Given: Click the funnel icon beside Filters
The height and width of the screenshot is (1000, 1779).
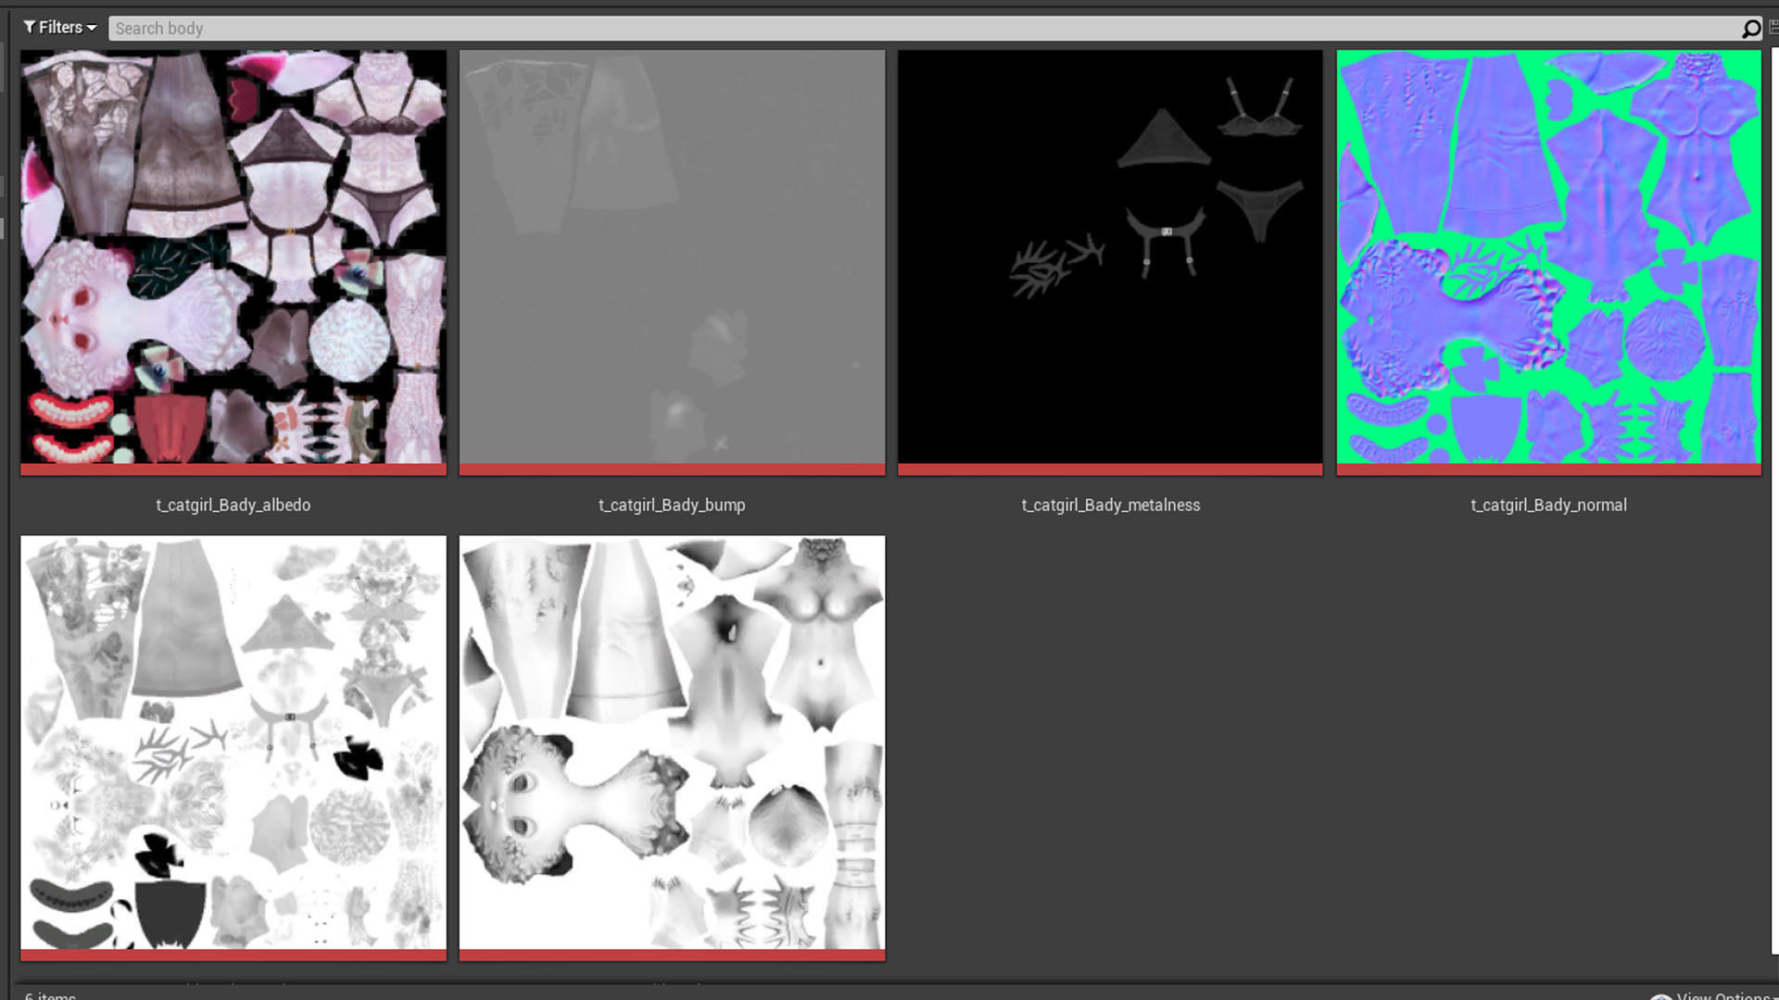Looking at the screenshot, I should click(x=30, y=28).
